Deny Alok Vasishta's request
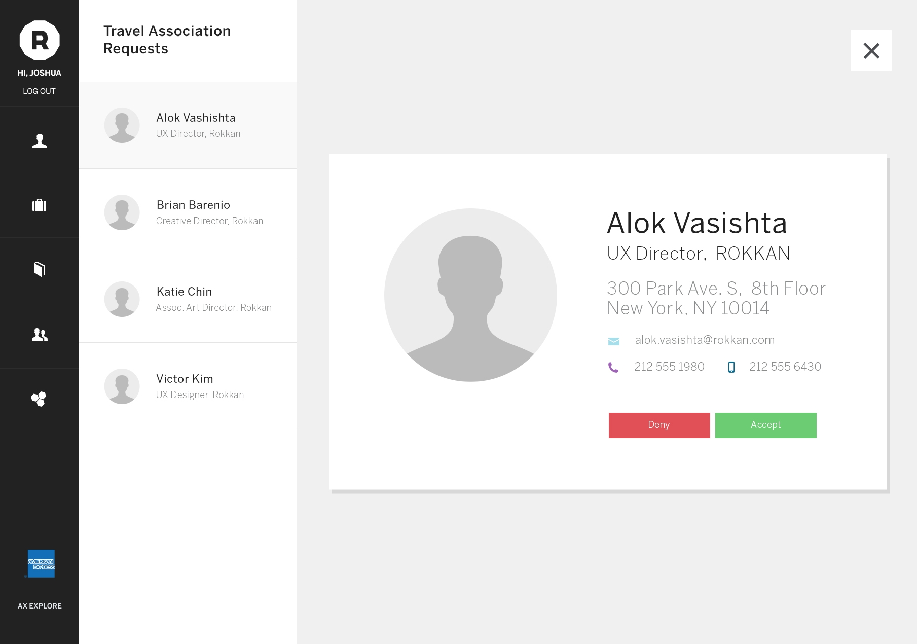 [x=659, y=425]
